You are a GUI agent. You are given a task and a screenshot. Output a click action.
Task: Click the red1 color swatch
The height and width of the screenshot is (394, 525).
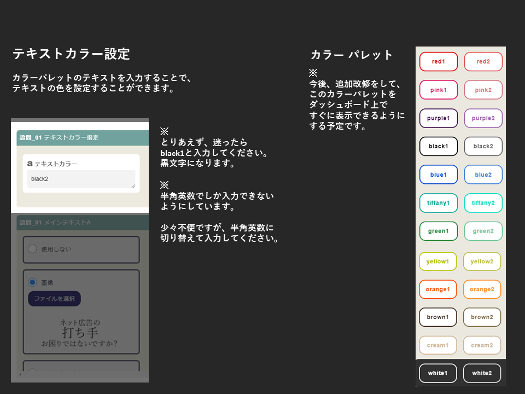click(x=438, y=62)
